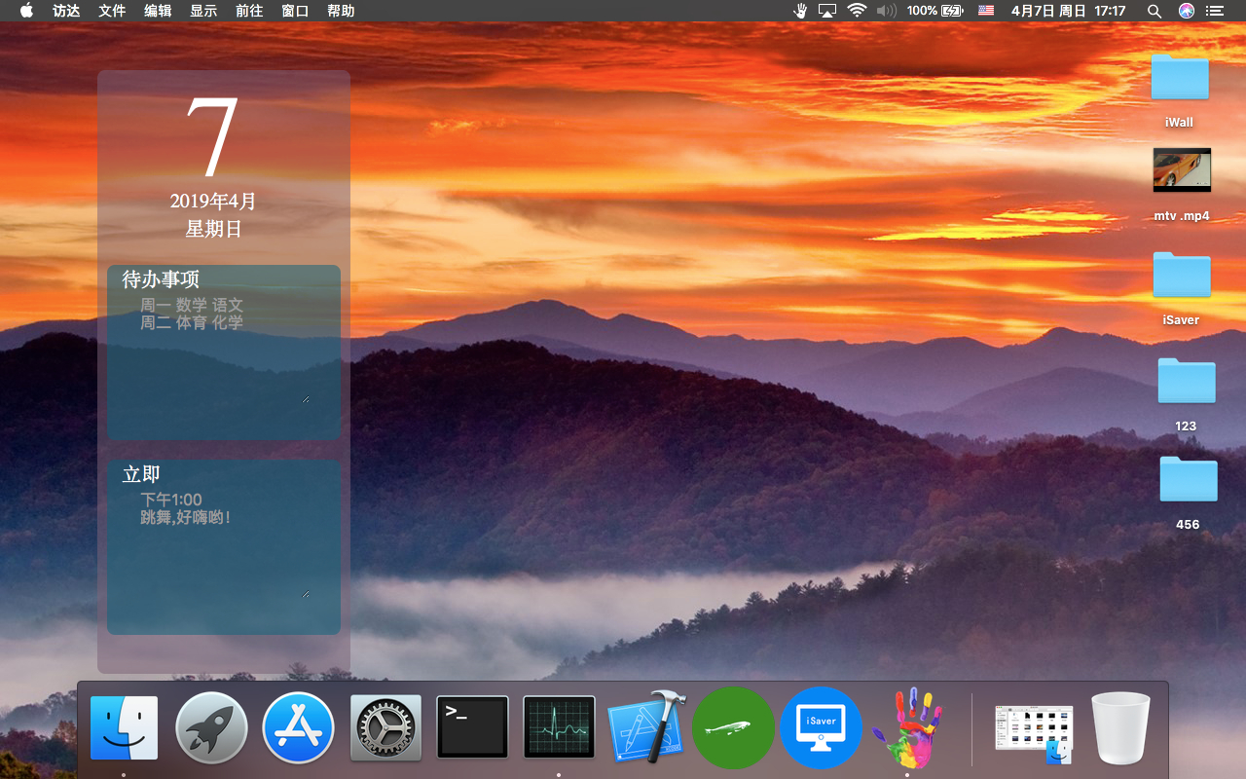Click the 跳舞,好嗨哟! line
Image resolution: width=1246 pixels, height=779 pixels.
186,517
